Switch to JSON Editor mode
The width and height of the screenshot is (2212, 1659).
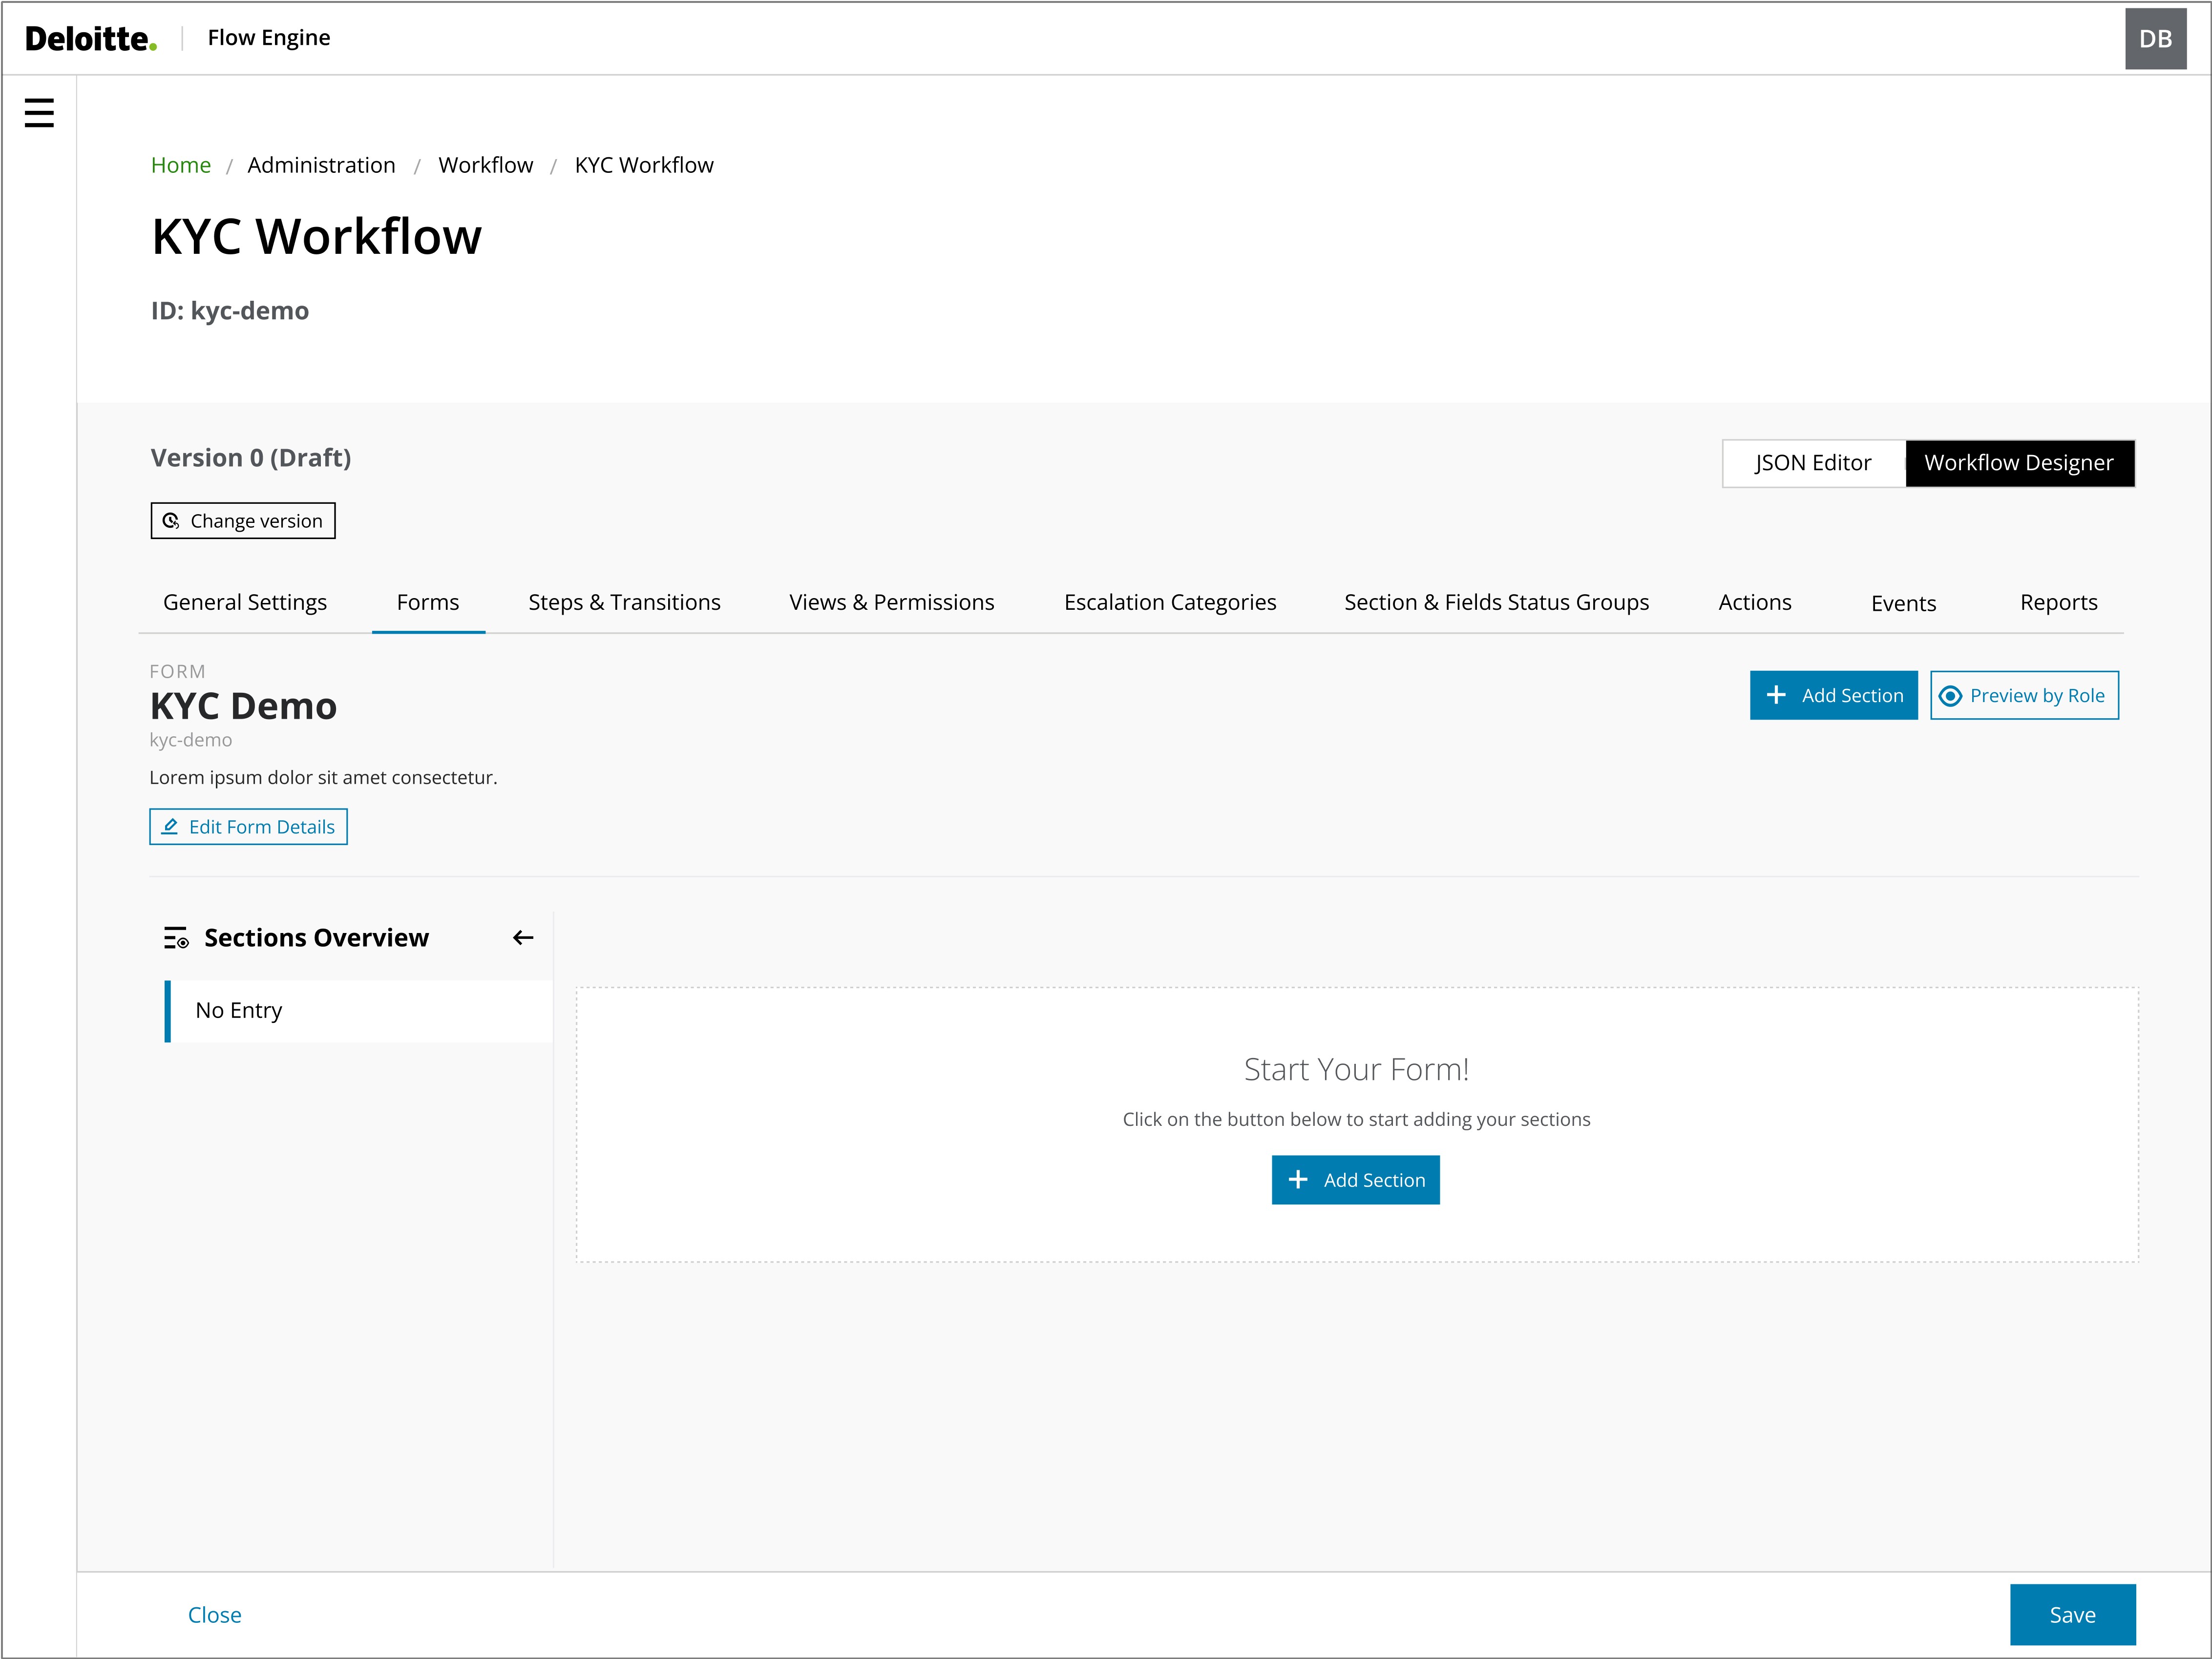[x=1813, y=463]
